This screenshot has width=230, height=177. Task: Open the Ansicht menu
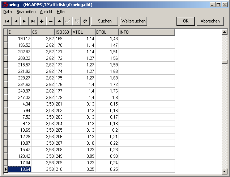[x=46, y=12]
